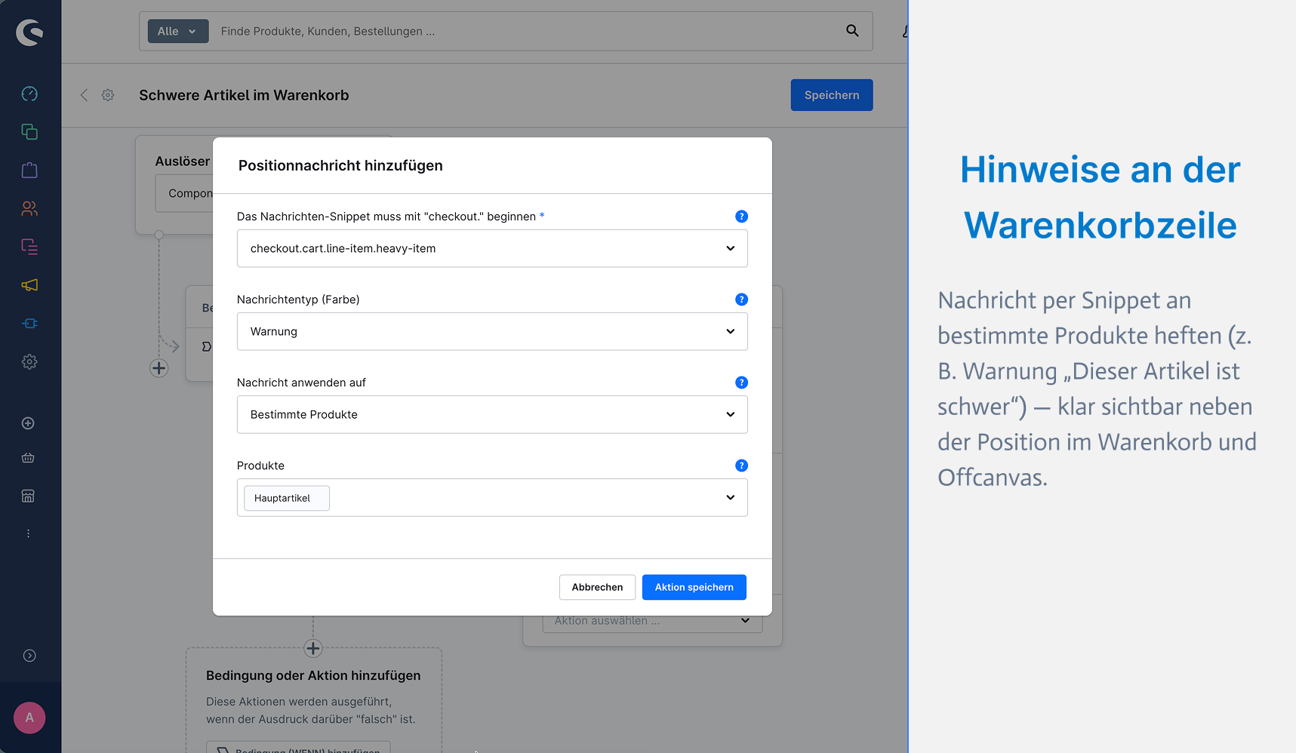The width and height of the screenshot is (1296, 753).
Task: Click the Shopware logo
Action: tap(29, 32)
